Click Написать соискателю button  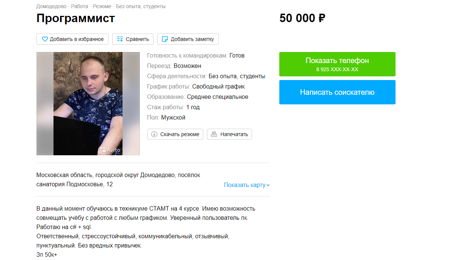(337, 92)
